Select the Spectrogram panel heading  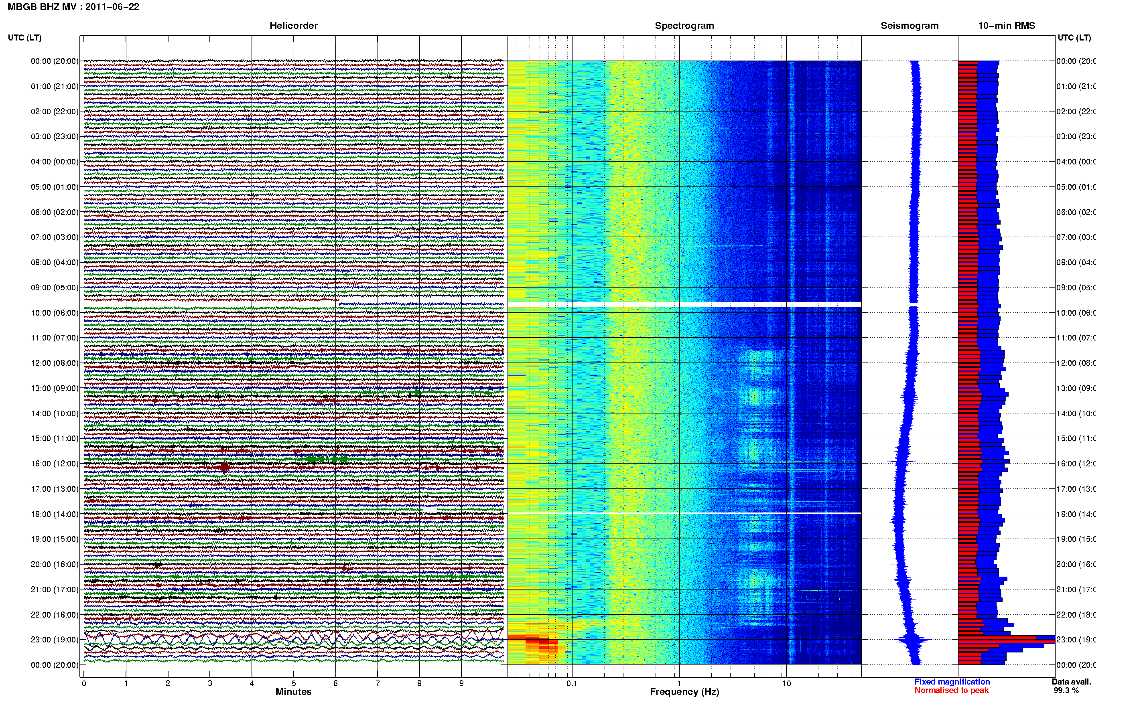click(x=684, y=26)
